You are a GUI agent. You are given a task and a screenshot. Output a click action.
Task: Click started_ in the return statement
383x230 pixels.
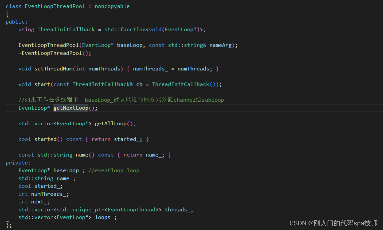click(126, 139)
